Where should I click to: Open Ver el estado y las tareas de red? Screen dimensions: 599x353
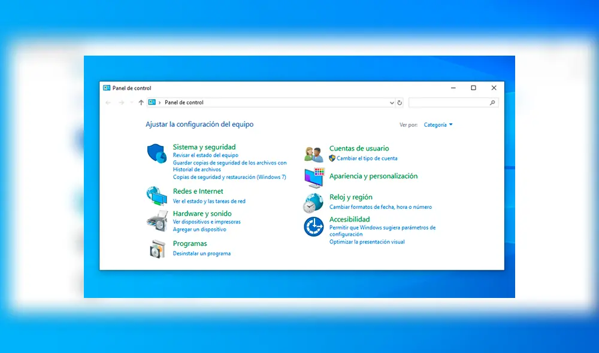(210, 202)
